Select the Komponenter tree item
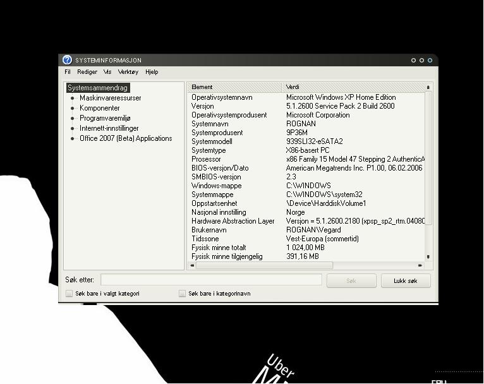 point(99,108)
